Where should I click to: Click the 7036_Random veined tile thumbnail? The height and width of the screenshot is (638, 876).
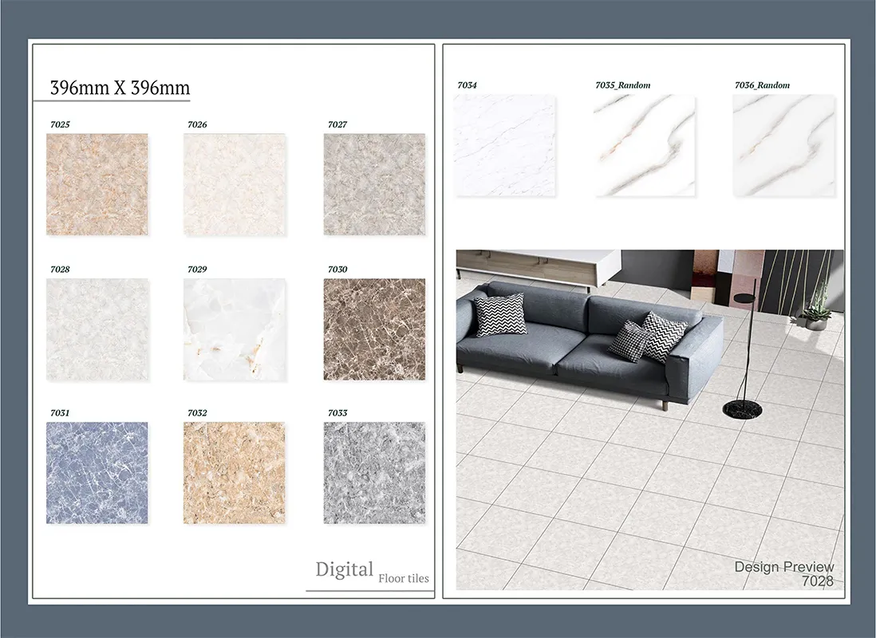click(783, 146)
